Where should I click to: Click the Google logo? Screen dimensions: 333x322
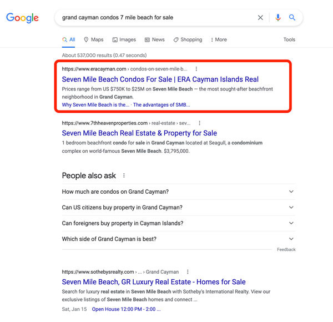click(x=22, y=18)
